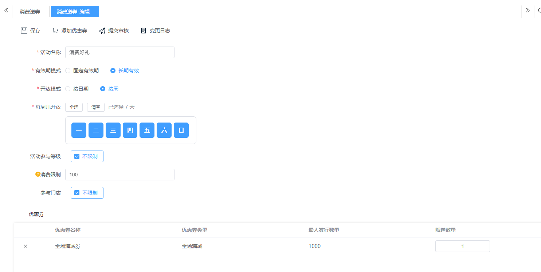This screenshot has height=272, width=541.
Task: Click the 活动名称 input field
Action: coord(119,52)
